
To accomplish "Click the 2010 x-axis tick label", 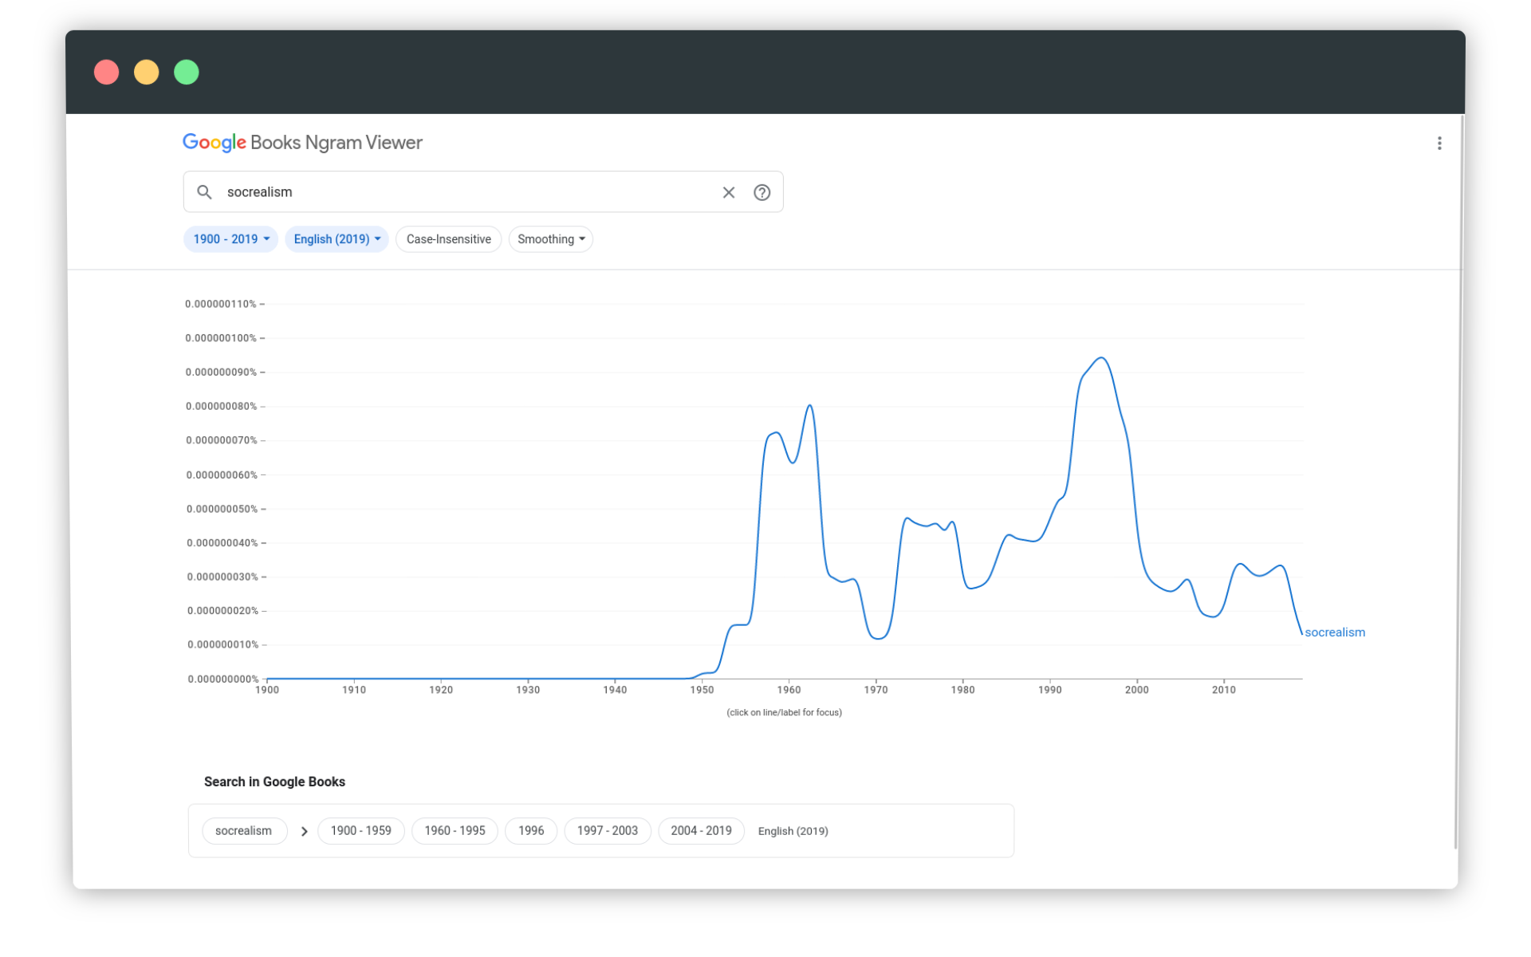I will [1224, 690].
